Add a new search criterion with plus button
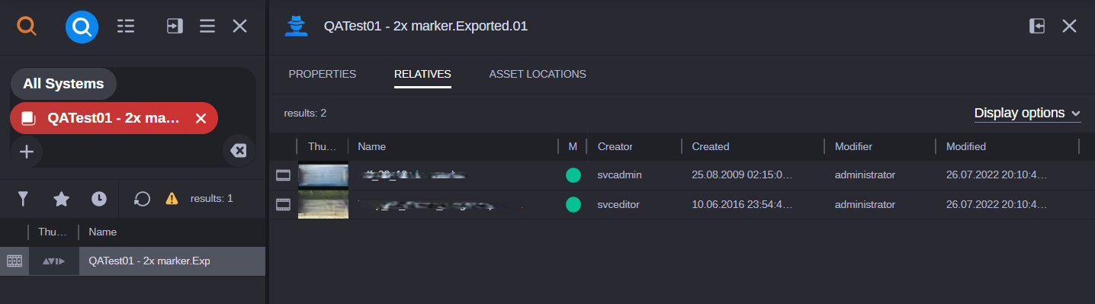This screenshot has width=1095, height=304. tap(27, 152)
